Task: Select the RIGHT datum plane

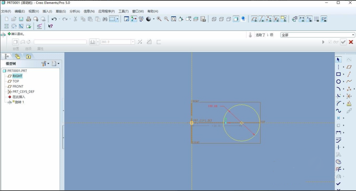Action: [x=17, y=76]
